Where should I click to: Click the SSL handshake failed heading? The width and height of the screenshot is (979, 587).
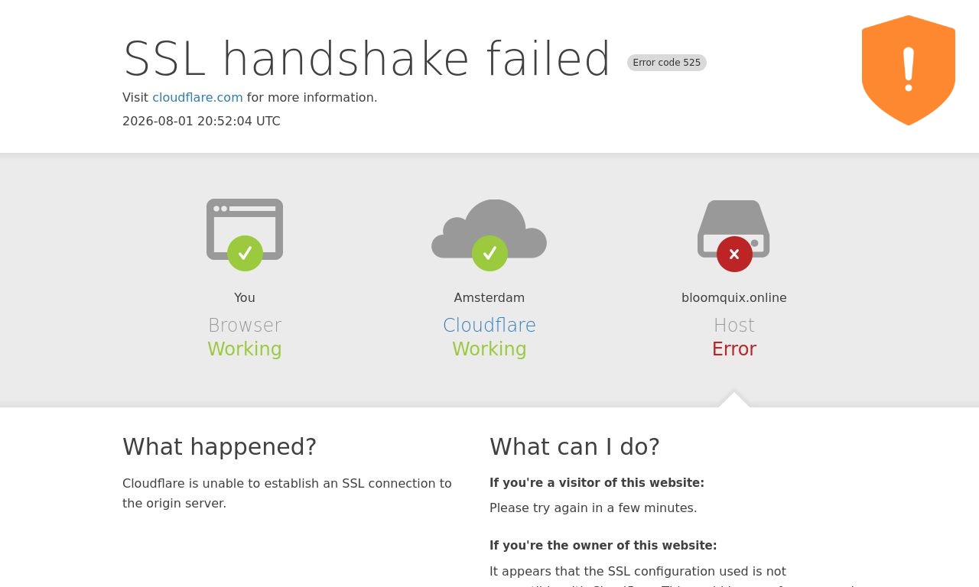click(x=367, y=59)
